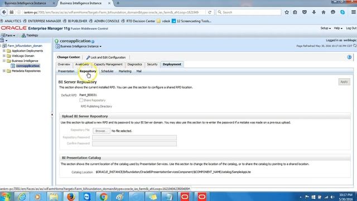Click the green up arrow status icon

coord(56,41)
